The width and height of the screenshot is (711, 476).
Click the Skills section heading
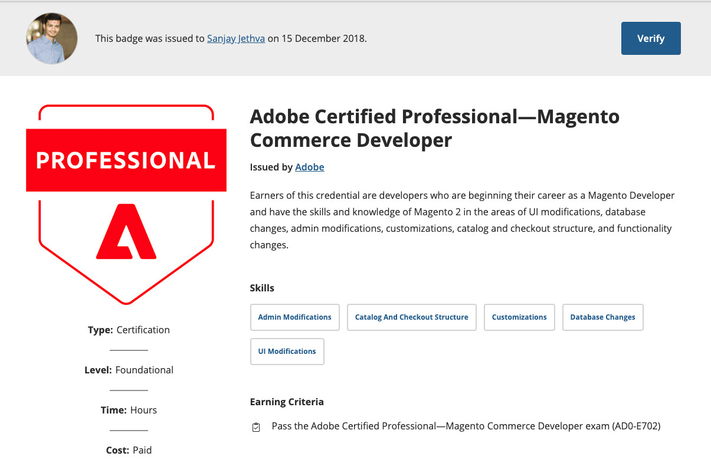pyautogui.click(x=262, y=288)
